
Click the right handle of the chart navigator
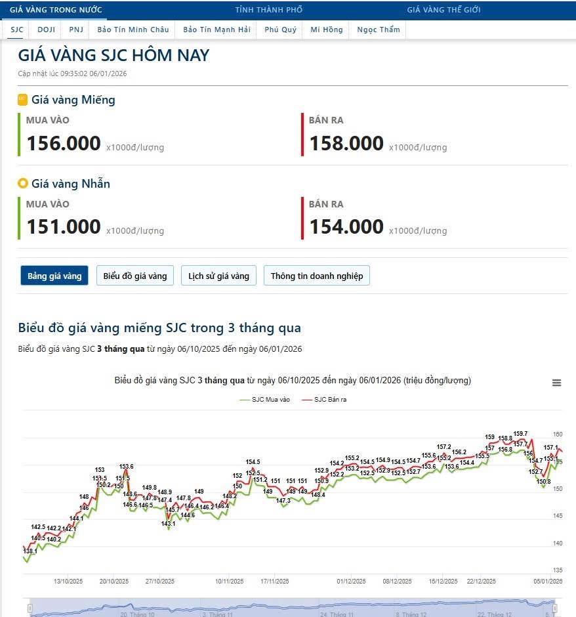[555, 609]
